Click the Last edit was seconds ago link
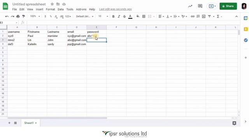 [x=115, y=9]
